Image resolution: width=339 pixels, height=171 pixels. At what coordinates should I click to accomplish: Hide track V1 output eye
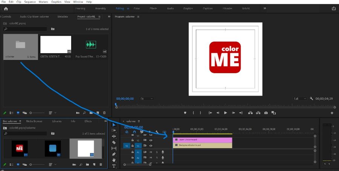pos(151,146)
